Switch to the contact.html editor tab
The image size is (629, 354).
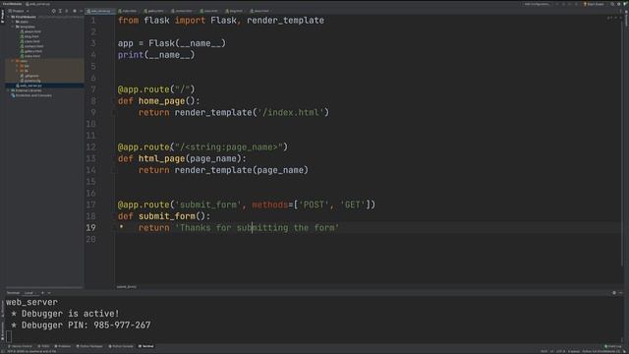(183, 11)
